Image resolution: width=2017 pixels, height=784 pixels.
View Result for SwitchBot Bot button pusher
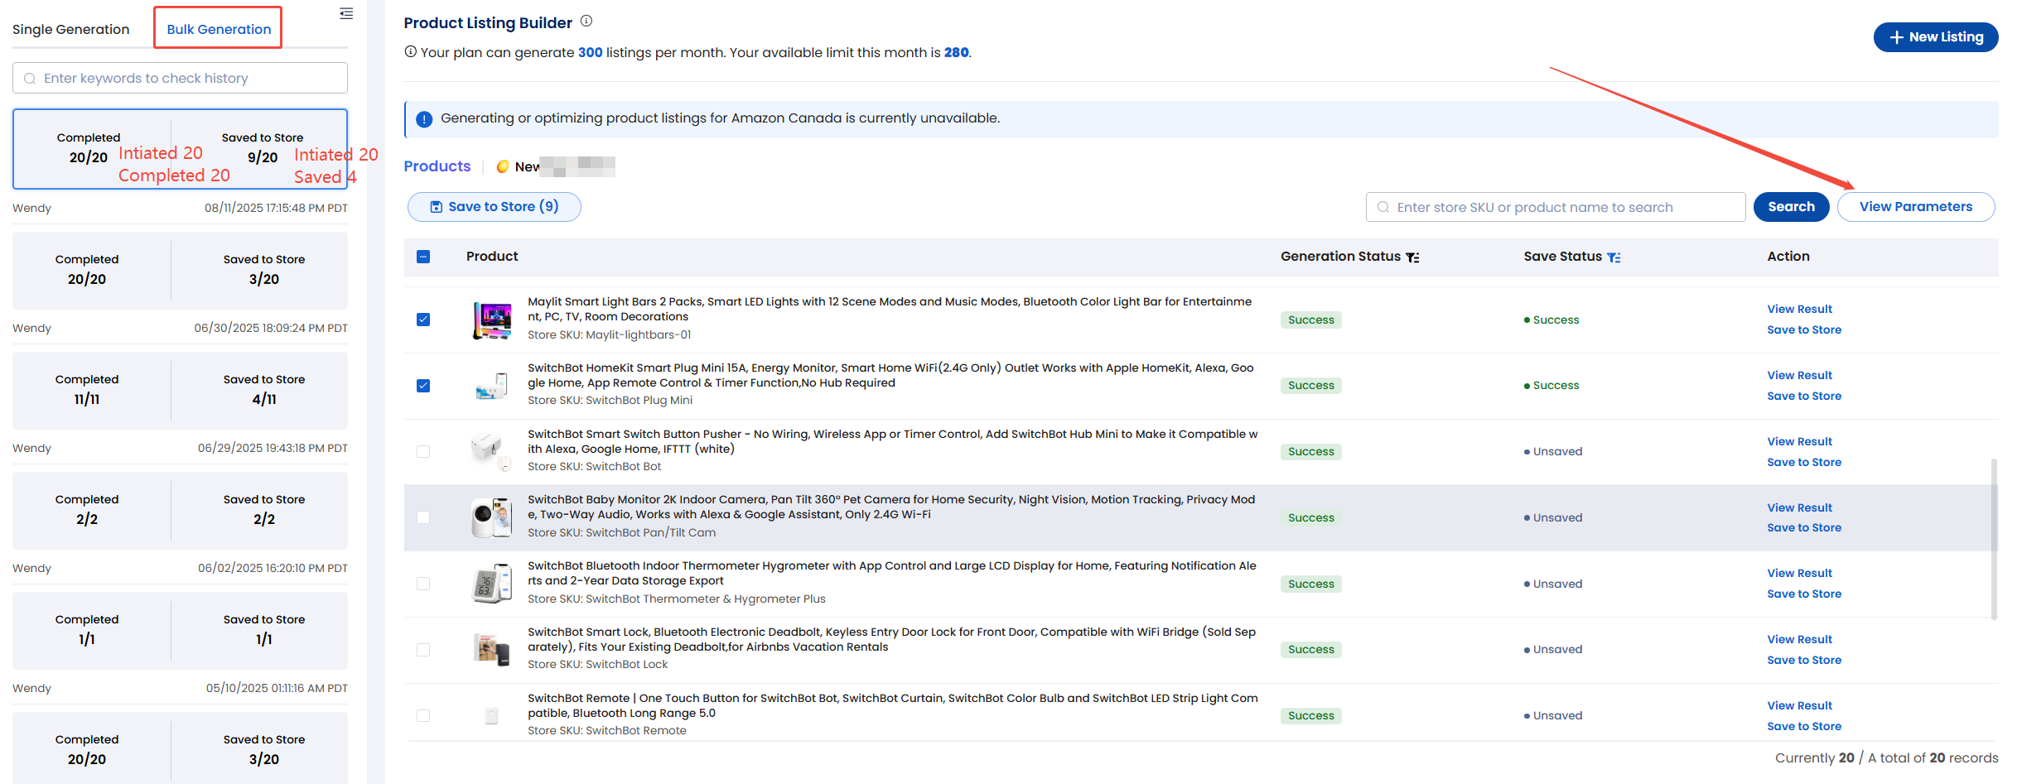pyautogui.click(x=1799, y=442)
